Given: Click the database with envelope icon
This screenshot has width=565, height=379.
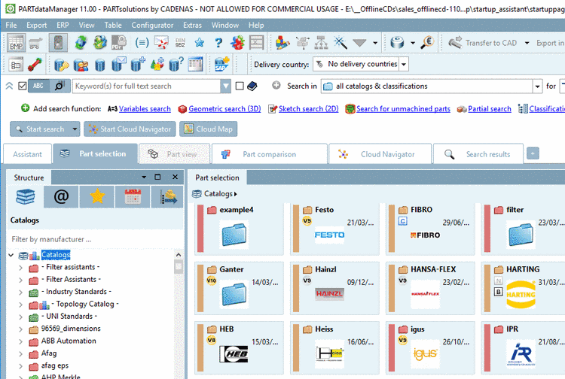Looking at the screenshot, I should [x=119, y=65].
